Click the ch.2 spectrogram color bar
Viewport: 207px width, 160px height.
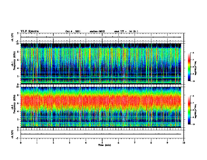coord(189,110)
